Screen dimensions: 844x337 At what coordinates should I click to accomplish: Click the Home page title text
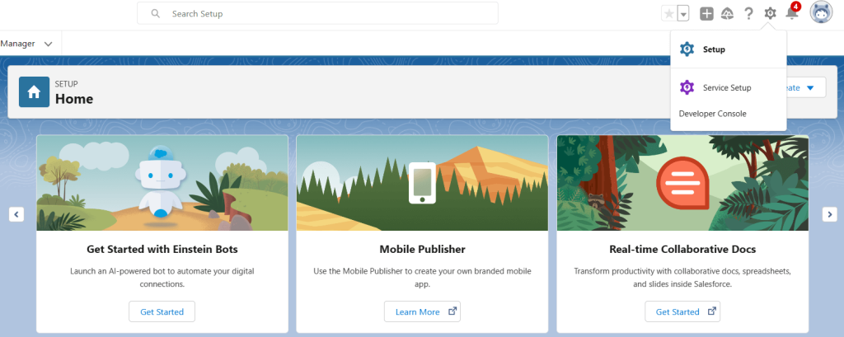click(x=74, y=99)
